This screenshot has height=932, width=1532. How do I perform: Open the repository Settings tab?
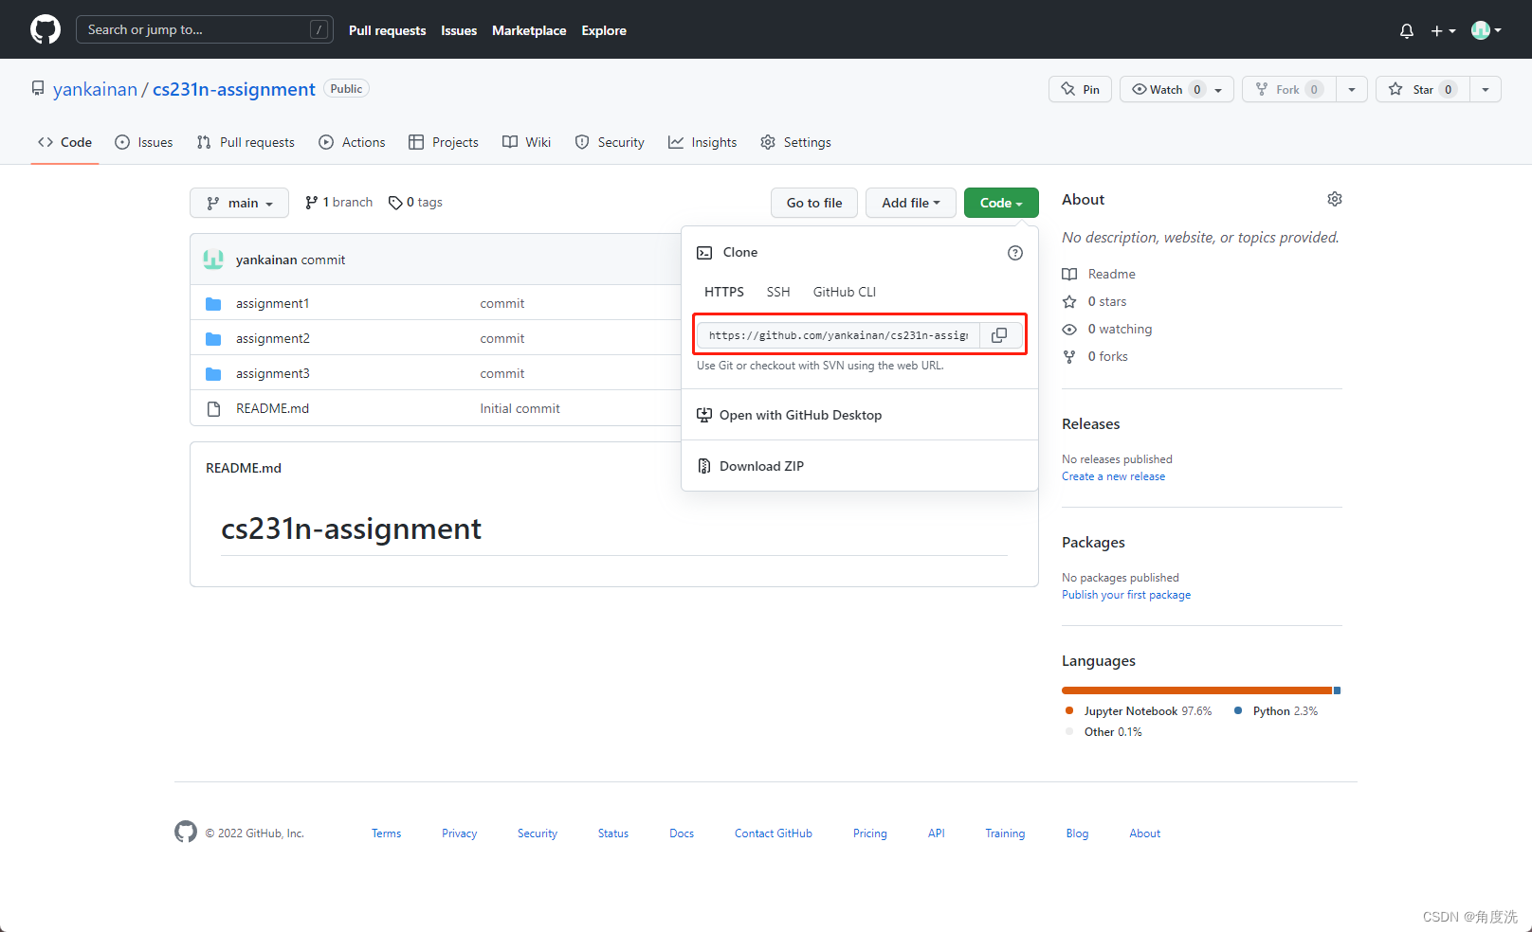tap(795, 142)
